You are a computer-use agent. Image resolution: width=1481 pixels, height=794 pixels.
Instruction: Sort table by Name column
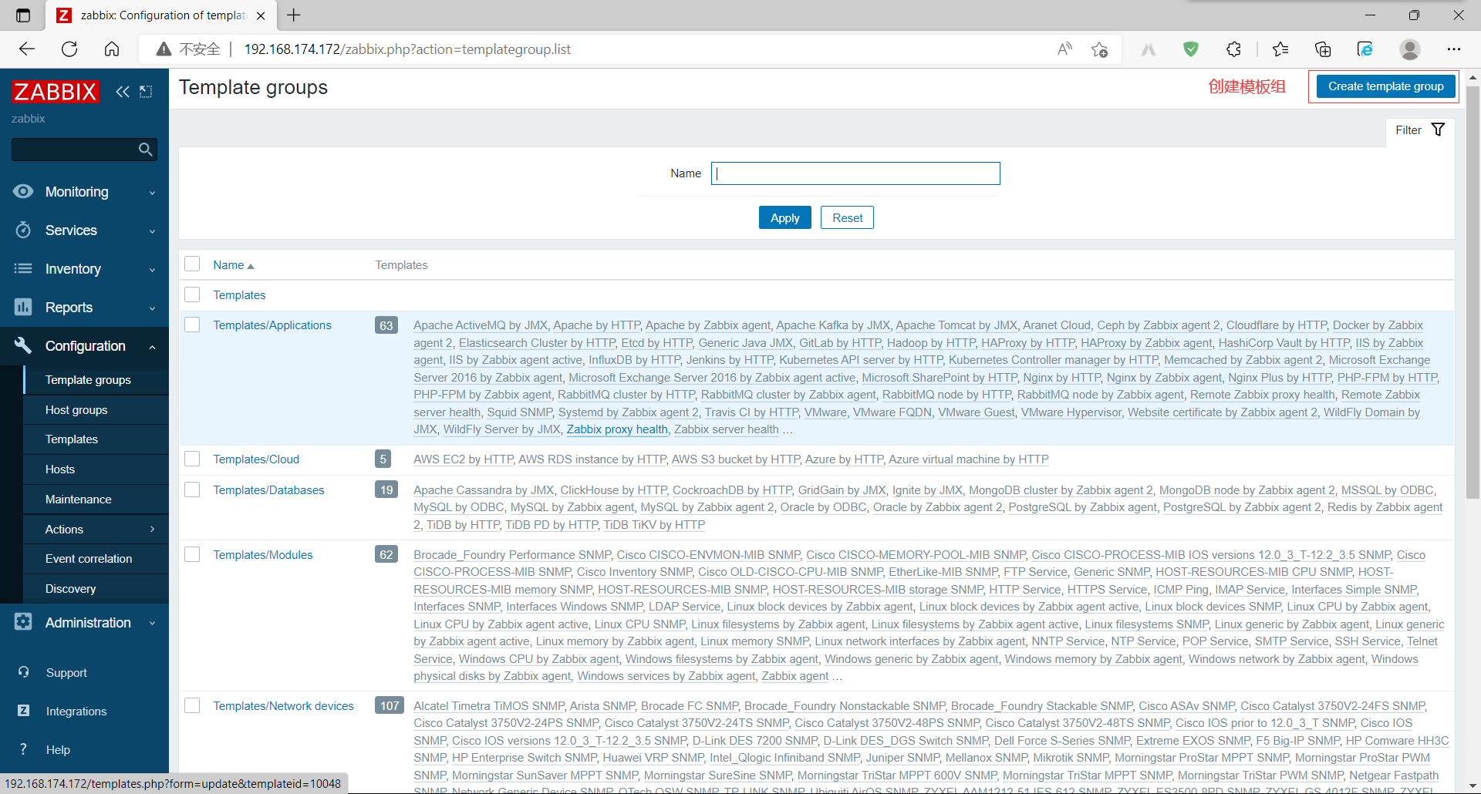[x=233, y=264]
